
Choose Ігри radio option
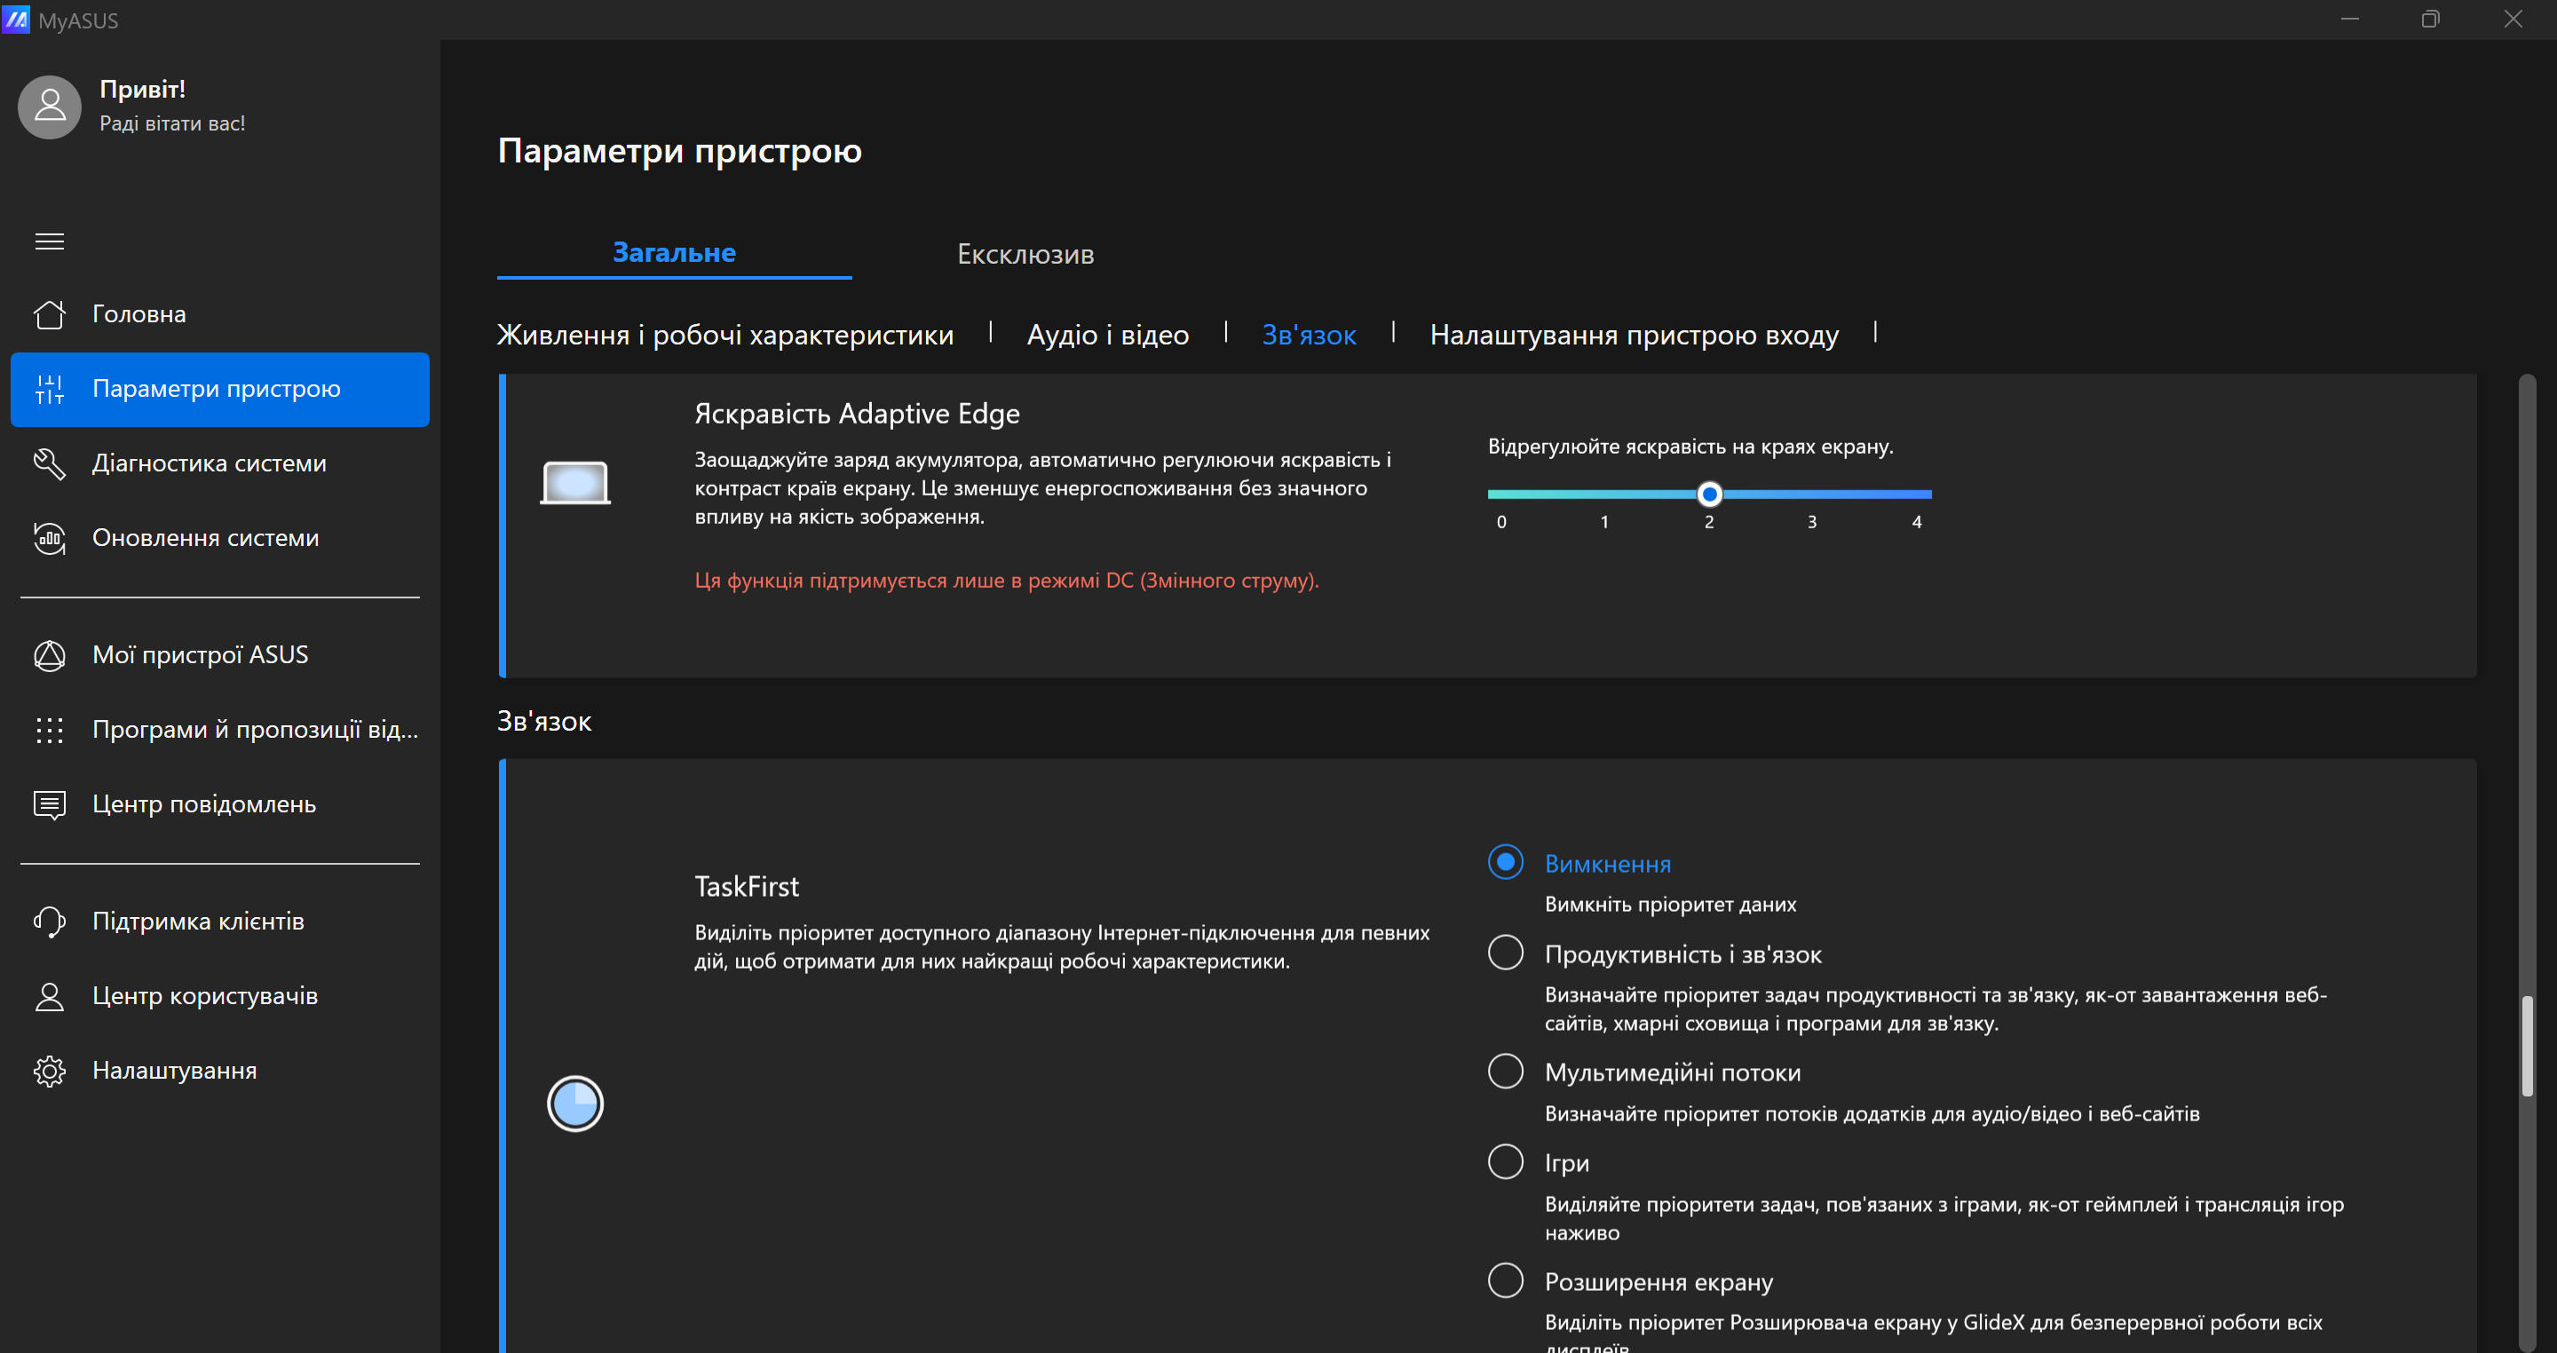(1505, 1161)
